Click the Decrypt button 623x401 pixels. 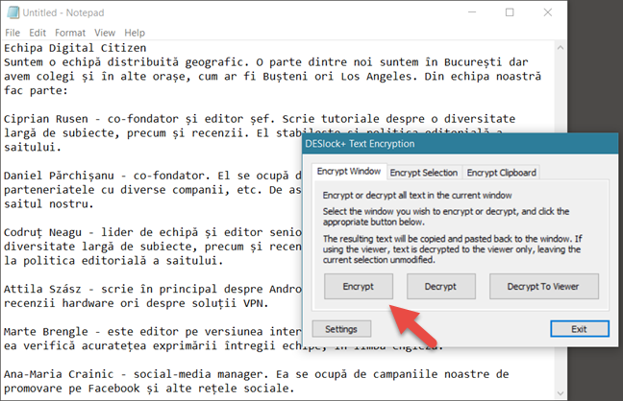(440, 287)
